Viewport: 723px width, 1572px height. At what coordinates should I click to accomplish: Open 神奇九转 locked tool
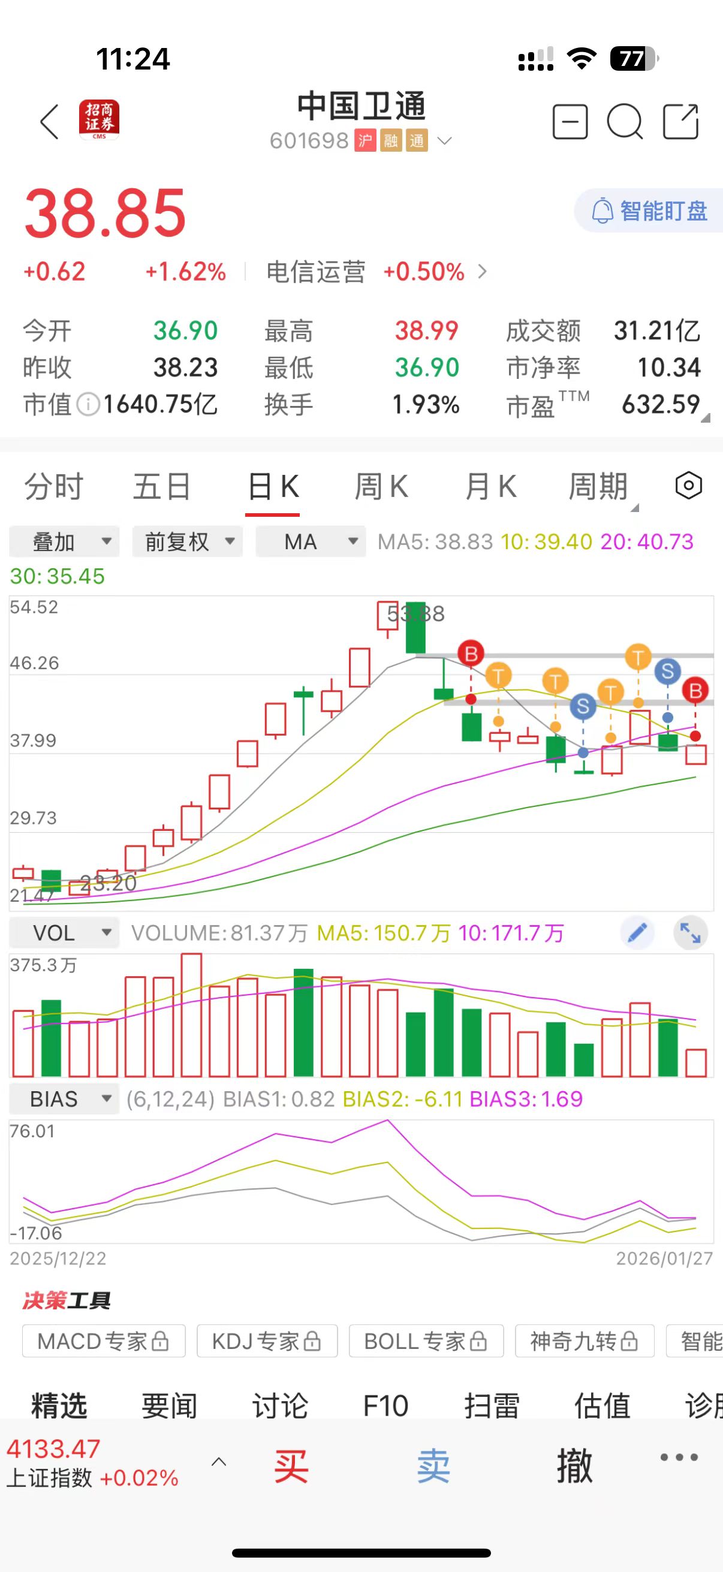(585, 1341)
